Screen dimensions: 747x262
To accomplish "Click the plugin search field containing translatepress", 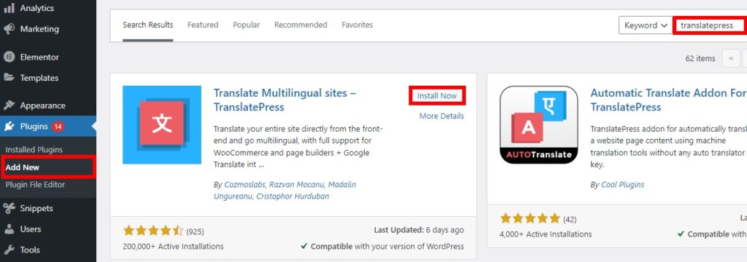I will (x=709, y=25).
